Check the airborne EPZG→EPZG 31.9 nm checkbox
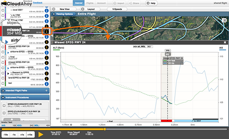The height and width of the screenshot is (139, 229). tap(3, 52)
